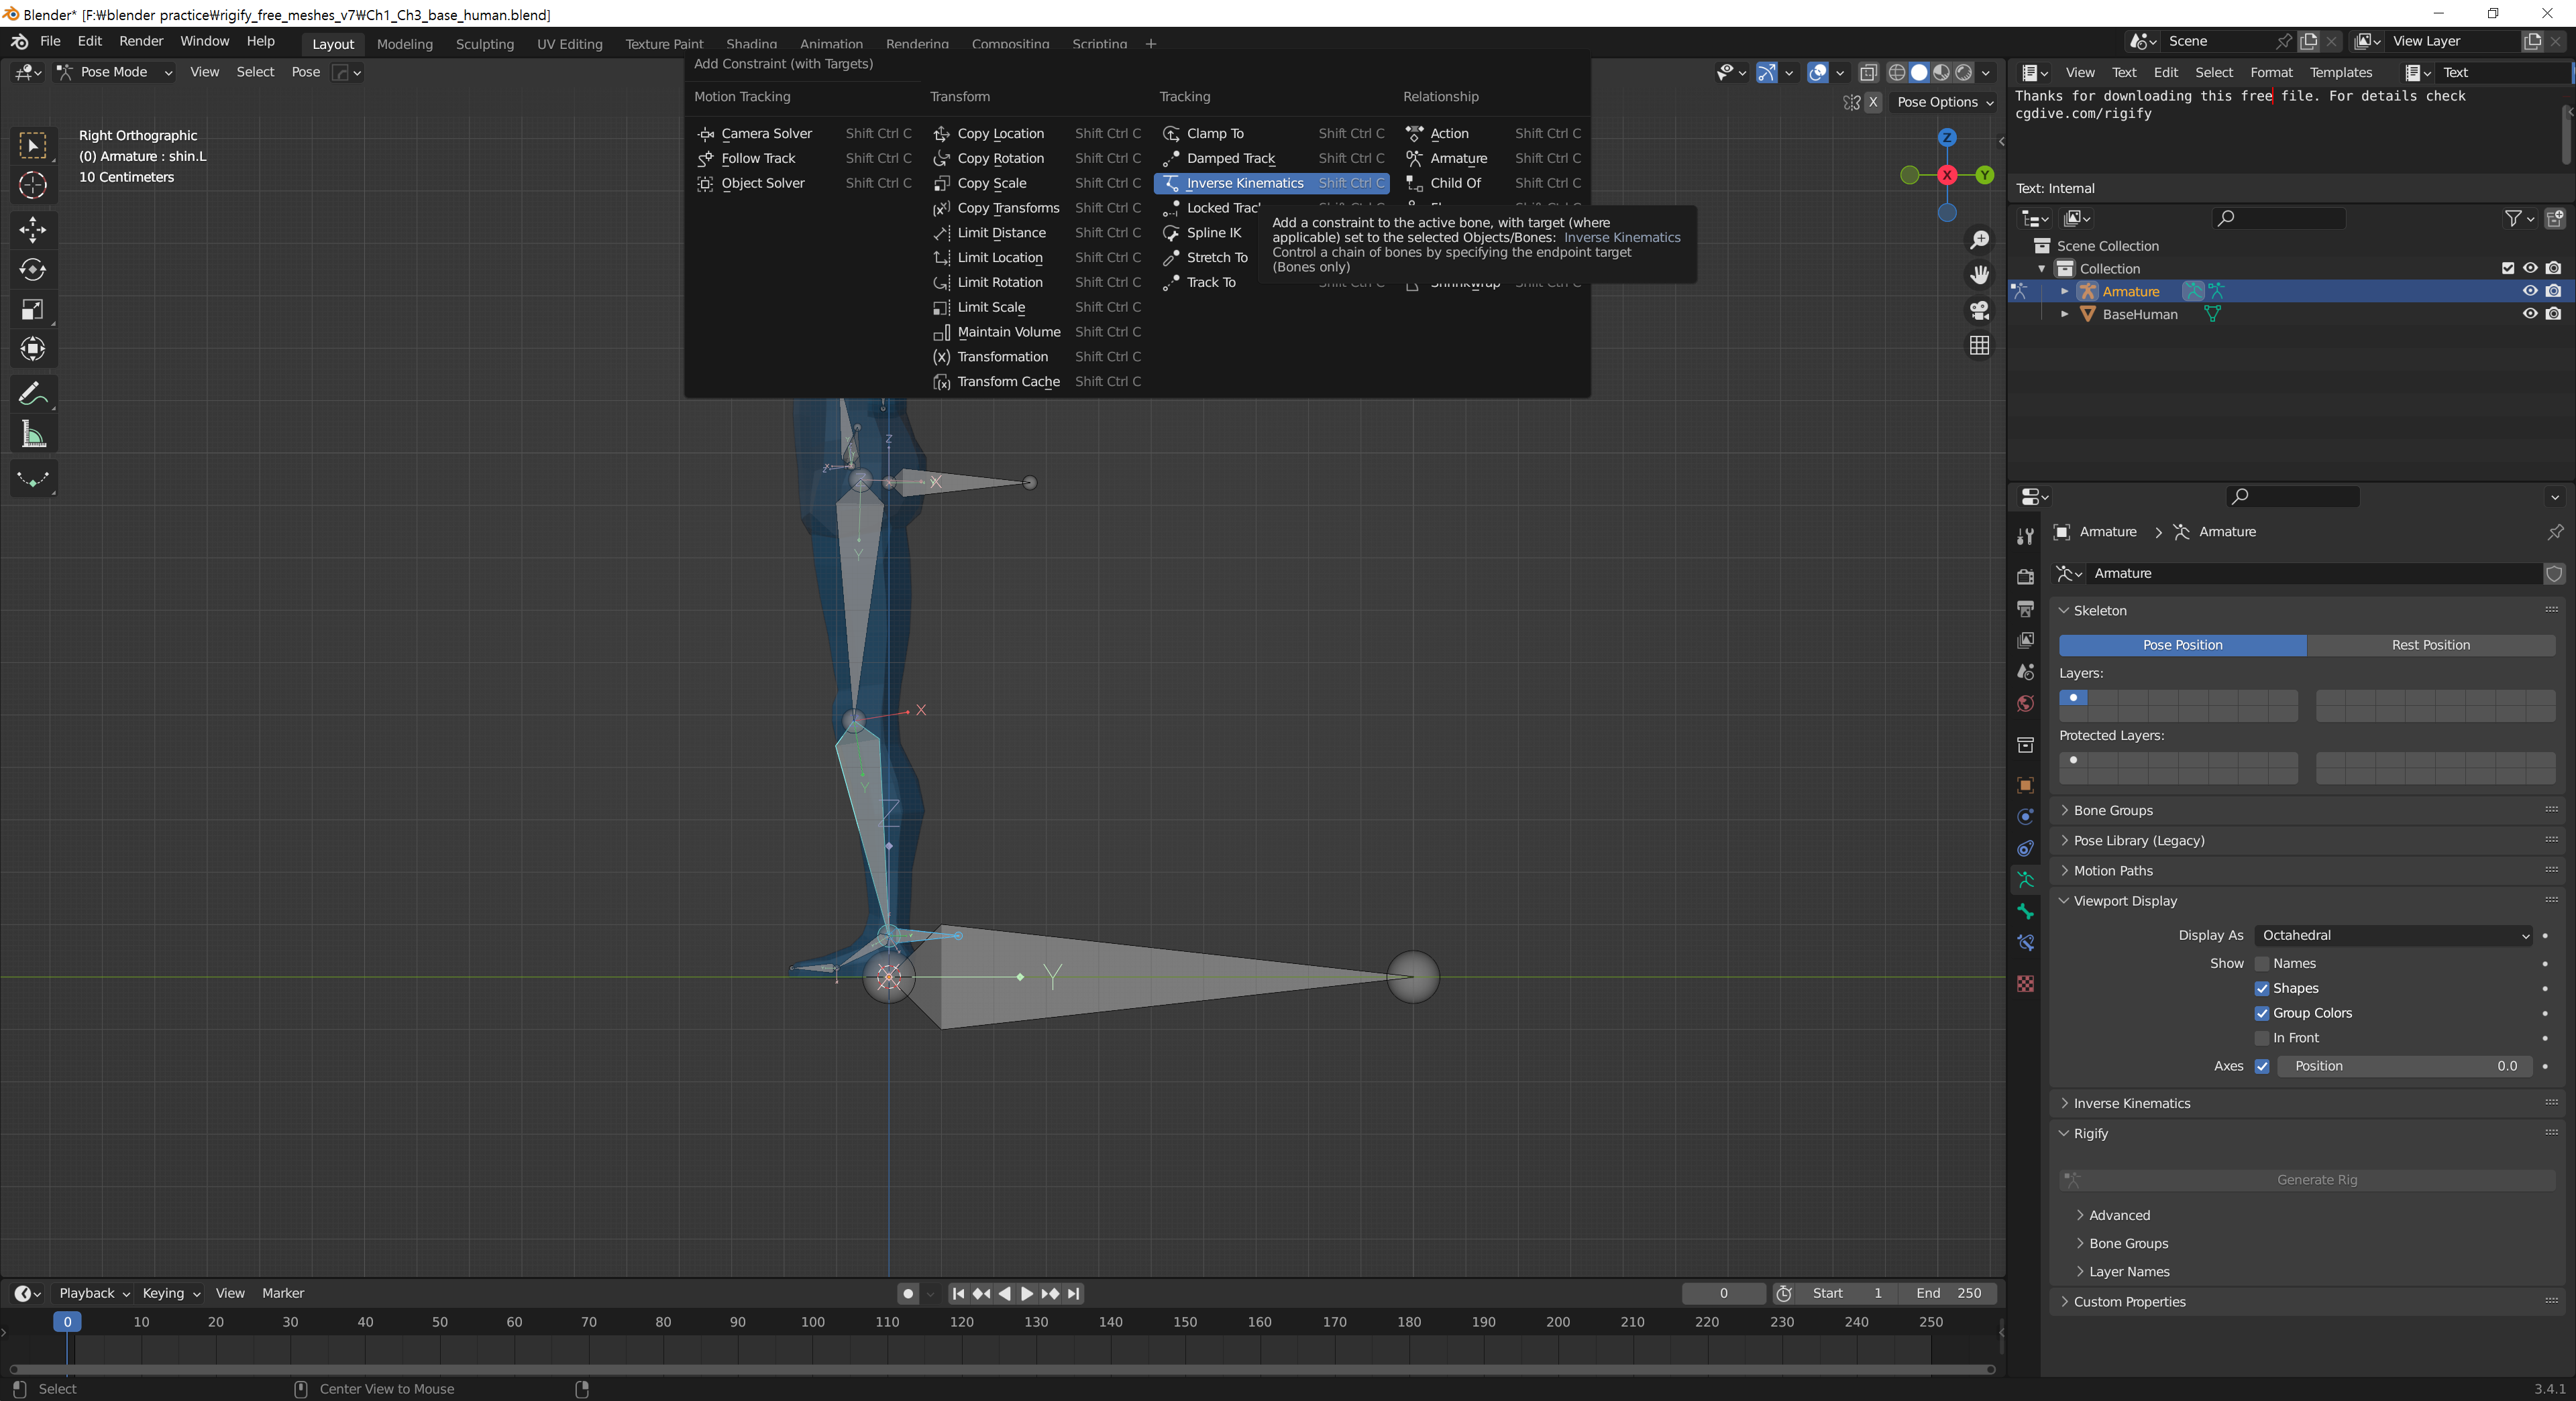Screen dimensions: 2576x1401
Task: Expand the Amature tree item
Action: point(2065,292)
